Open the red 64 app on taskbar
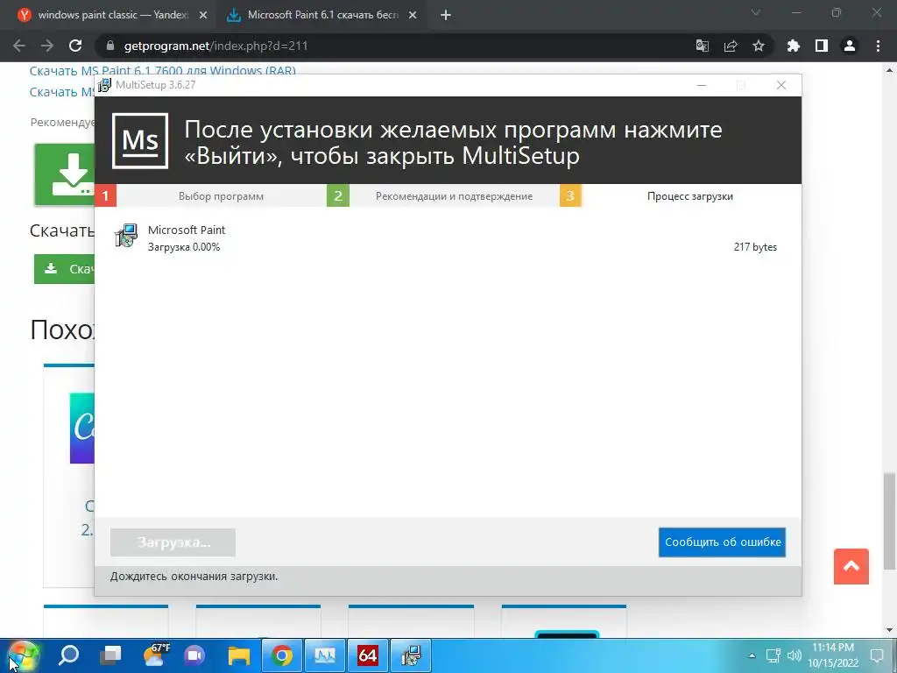 click(367, 655)
